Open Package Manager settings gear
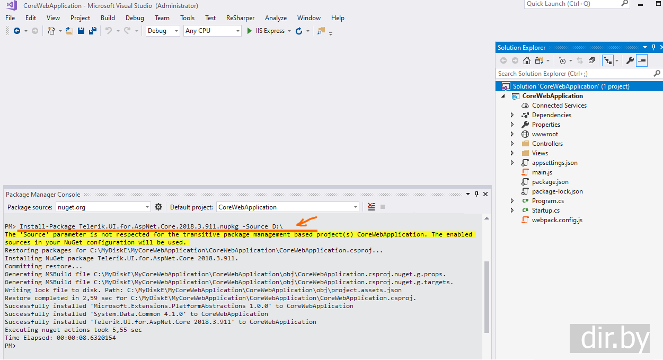Viewport: 663px width, 360px height. (x=158, y=207)
